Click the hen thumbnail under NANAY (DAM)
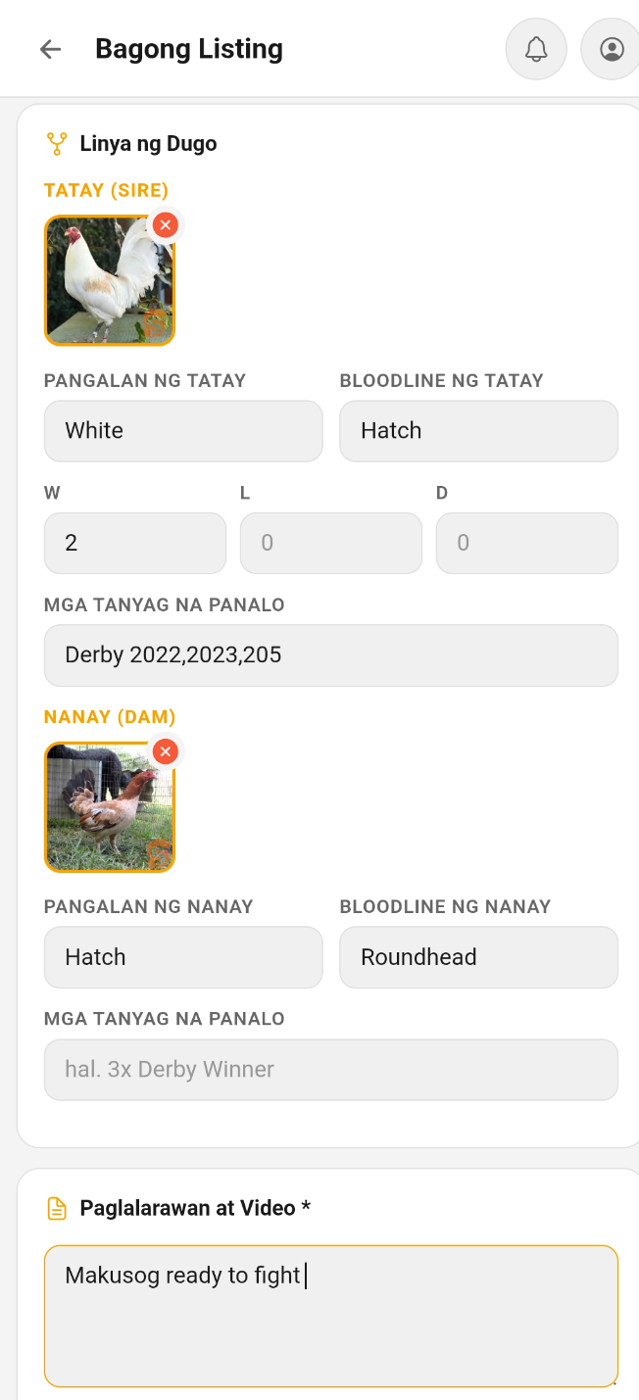Viewport: 639px width, 1400px height. [109, 808]
